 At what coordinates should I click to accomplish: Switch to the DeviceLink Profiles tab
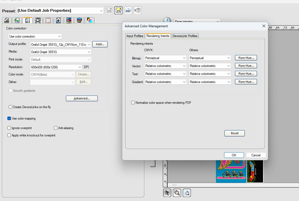[x=185, y=36]
